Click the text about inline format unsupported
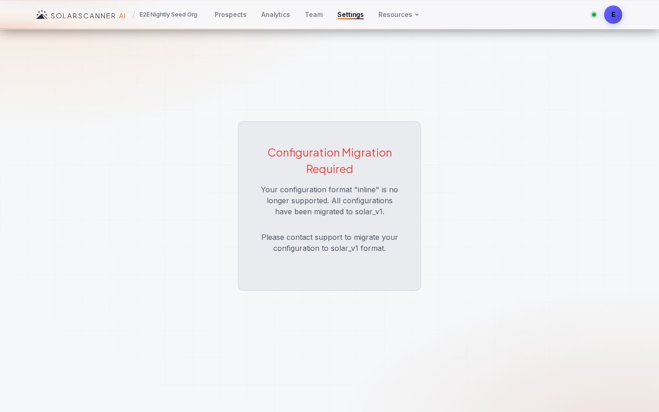The height and width of the screenshot is (412, 659). (x=329, y=201)
